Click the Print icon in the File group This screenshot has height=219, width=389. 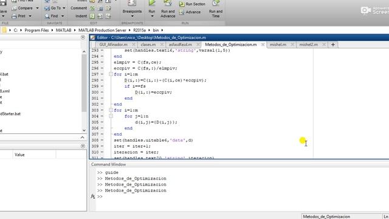[x=14, y=16]
